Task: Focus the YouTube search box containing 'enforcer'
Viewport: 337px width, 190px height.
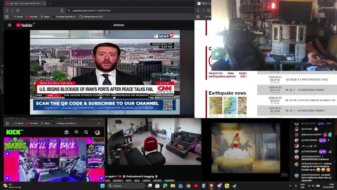Action: point(153,25)
